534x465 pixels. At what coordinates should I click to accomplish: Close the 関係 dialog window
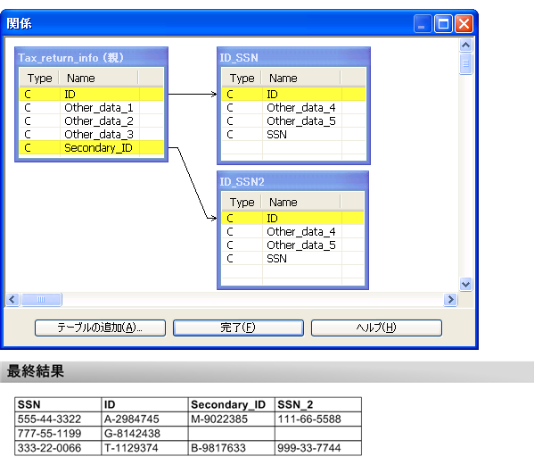(464, 24)
